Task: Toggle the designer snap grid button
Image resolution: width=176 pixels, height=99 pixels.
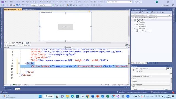Action: pyautogui.click(x=17, y=43)
